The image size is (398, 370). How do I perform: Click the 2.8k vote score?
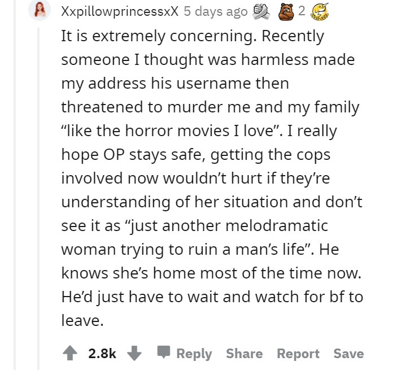click(x=102, y=354)
